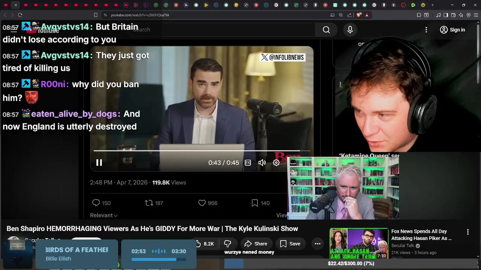Focus the YouTube search field
481x270 pixels.
coord(222,30)
